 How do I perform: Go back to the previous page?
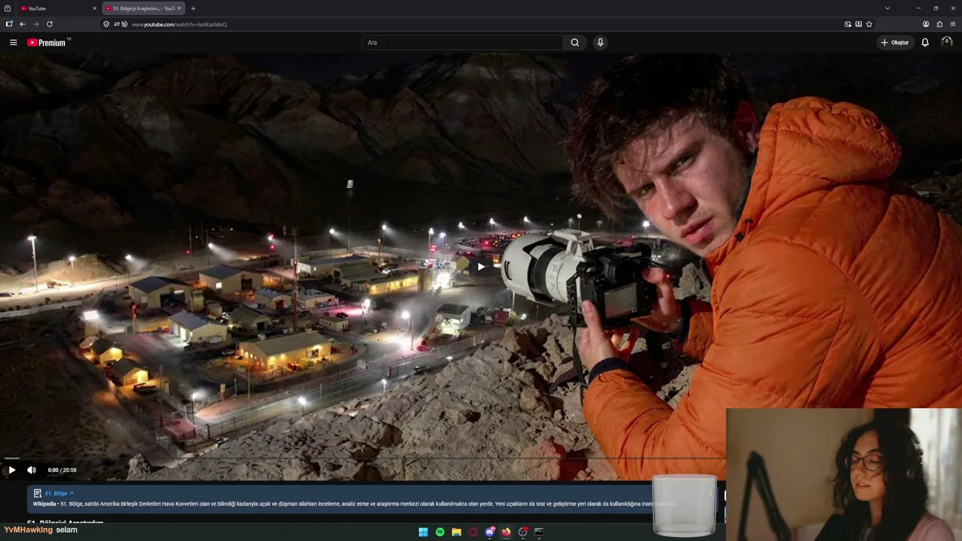click(x=23, y=24)
